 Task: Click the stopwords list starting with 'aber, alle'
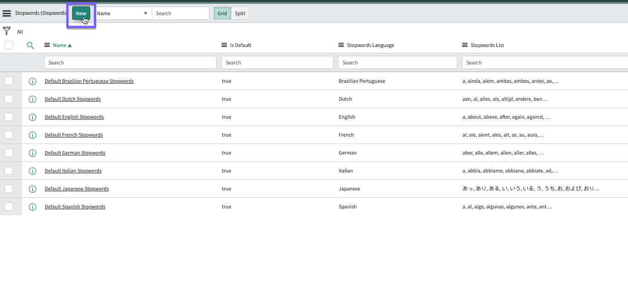[x=503, y=153]
